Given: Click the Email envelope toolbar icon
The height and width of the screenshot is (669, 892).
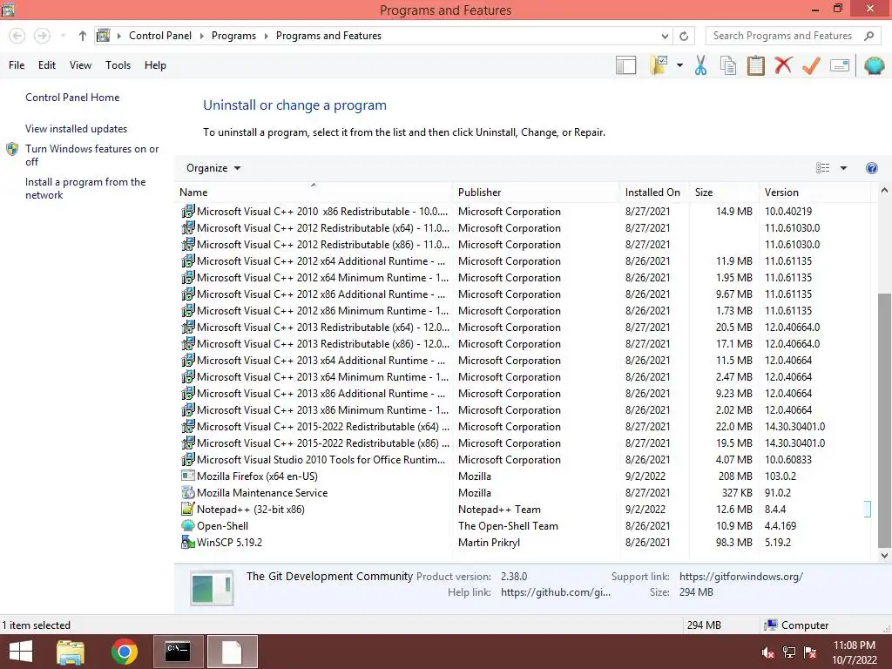Looking at the screenshot, I should pyautogui.click(x=840, y=65).
